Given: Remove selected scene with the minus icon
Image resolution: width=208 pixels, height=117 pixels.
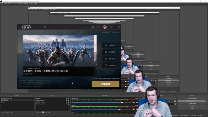Looking at the screenshot, I should click(5, 112).
